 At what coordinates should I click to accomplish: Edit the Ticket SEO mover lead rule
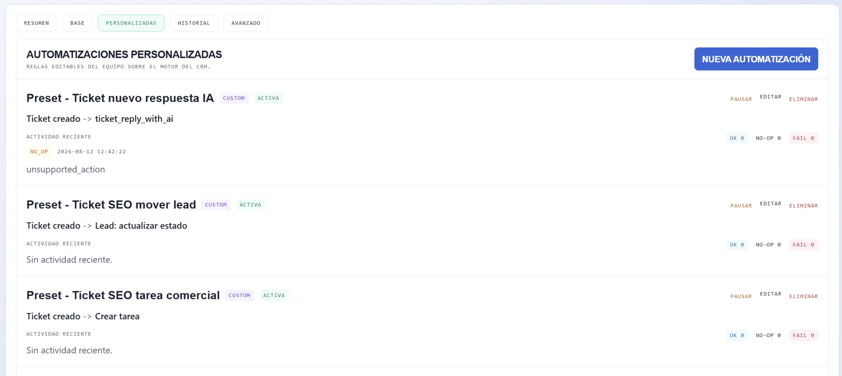(x=771, y=204)
